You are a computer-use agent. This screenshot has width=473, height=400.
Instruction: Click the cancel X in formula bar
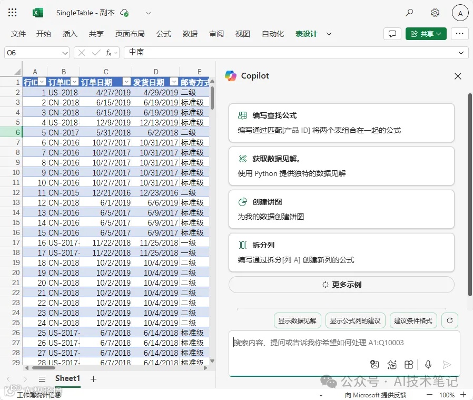coord(82,53)
